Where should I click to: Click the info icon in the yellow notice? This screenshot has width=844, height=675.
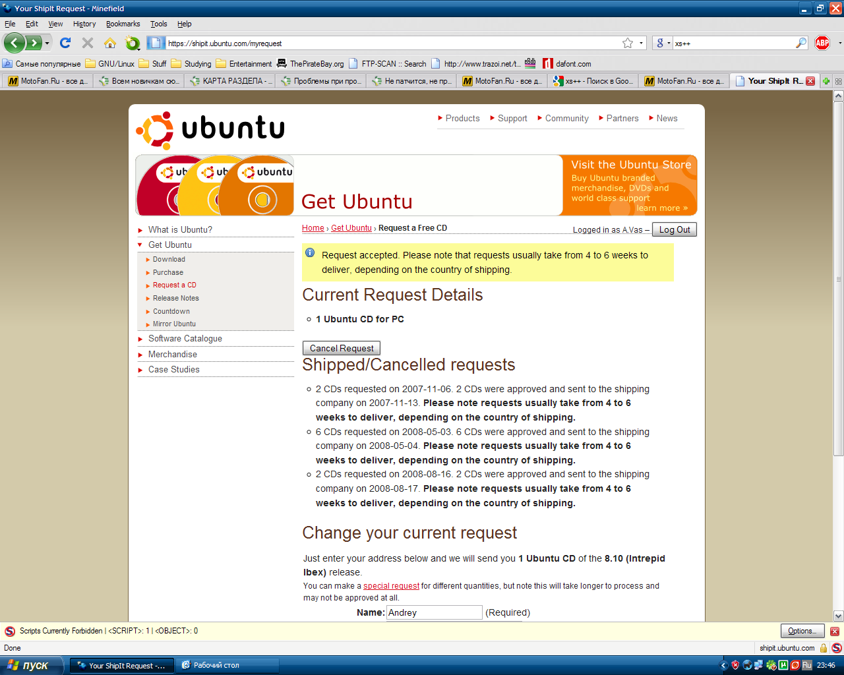point(310,252)
